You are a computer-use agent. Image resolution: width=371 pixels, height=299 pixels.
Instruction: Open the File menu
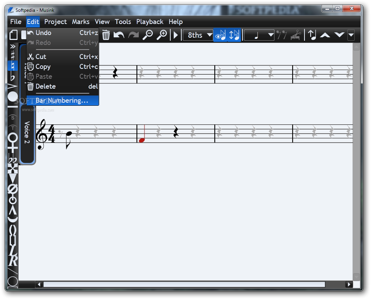click(x=16, y=22)
